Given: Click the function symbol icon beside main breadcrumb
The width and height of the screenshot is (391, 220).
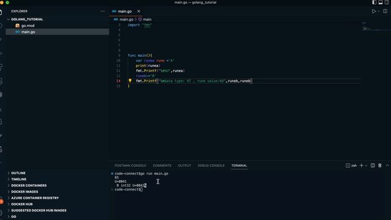Looking at the screenshot, I should pos(140,19).
